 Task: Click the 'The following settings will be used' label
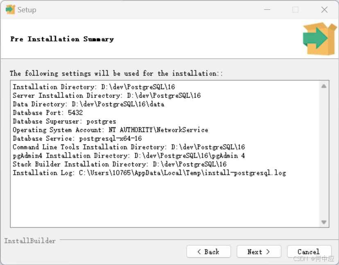click(x=116, y=74)
